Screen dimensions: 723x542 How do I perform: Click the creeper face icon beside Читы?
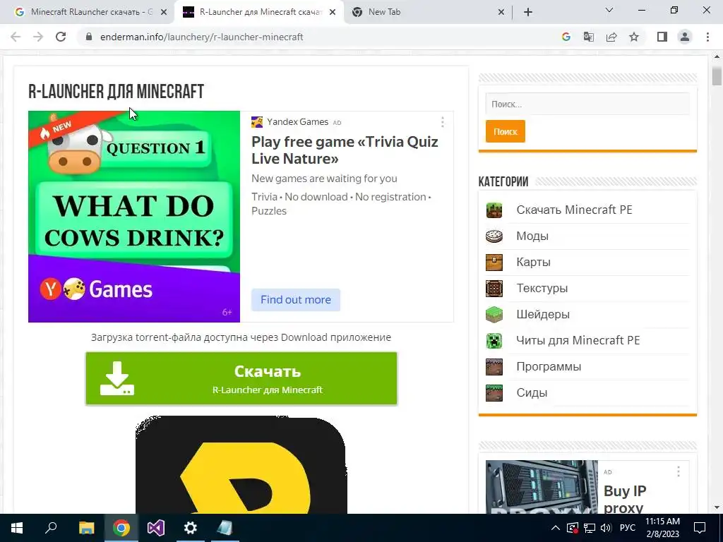[x=494, y=341]
